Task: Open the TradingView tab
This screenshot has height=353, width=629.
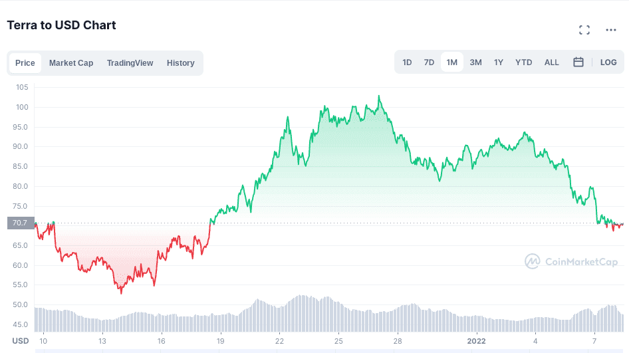Action: pos(130,63)
